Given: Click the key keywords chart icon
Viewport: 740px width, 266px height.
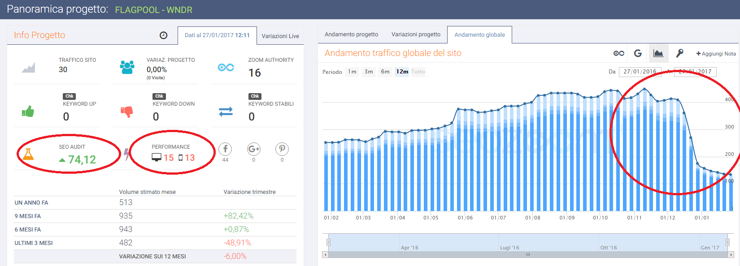Looking at the screenshot, I should [679, 53].
